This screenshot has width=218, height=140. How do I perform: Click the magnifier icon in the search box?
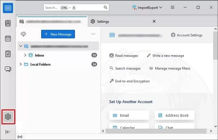pos(106,7)
